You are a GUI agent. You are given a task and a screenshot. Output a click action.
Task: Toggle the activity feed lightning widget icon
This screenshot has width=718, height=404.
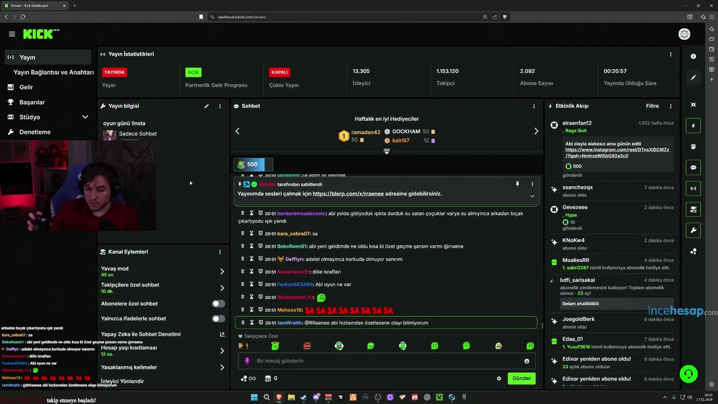(x=693, y=126)
